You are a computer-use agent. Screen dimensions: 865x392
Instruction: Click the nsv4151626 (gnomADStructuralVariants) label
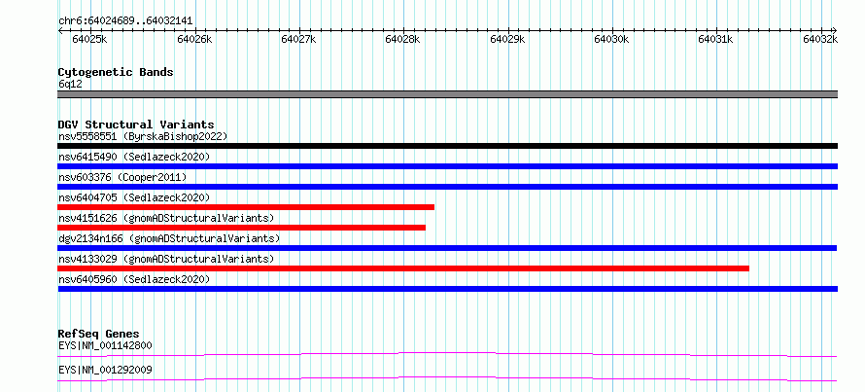(x=166, y=218)
